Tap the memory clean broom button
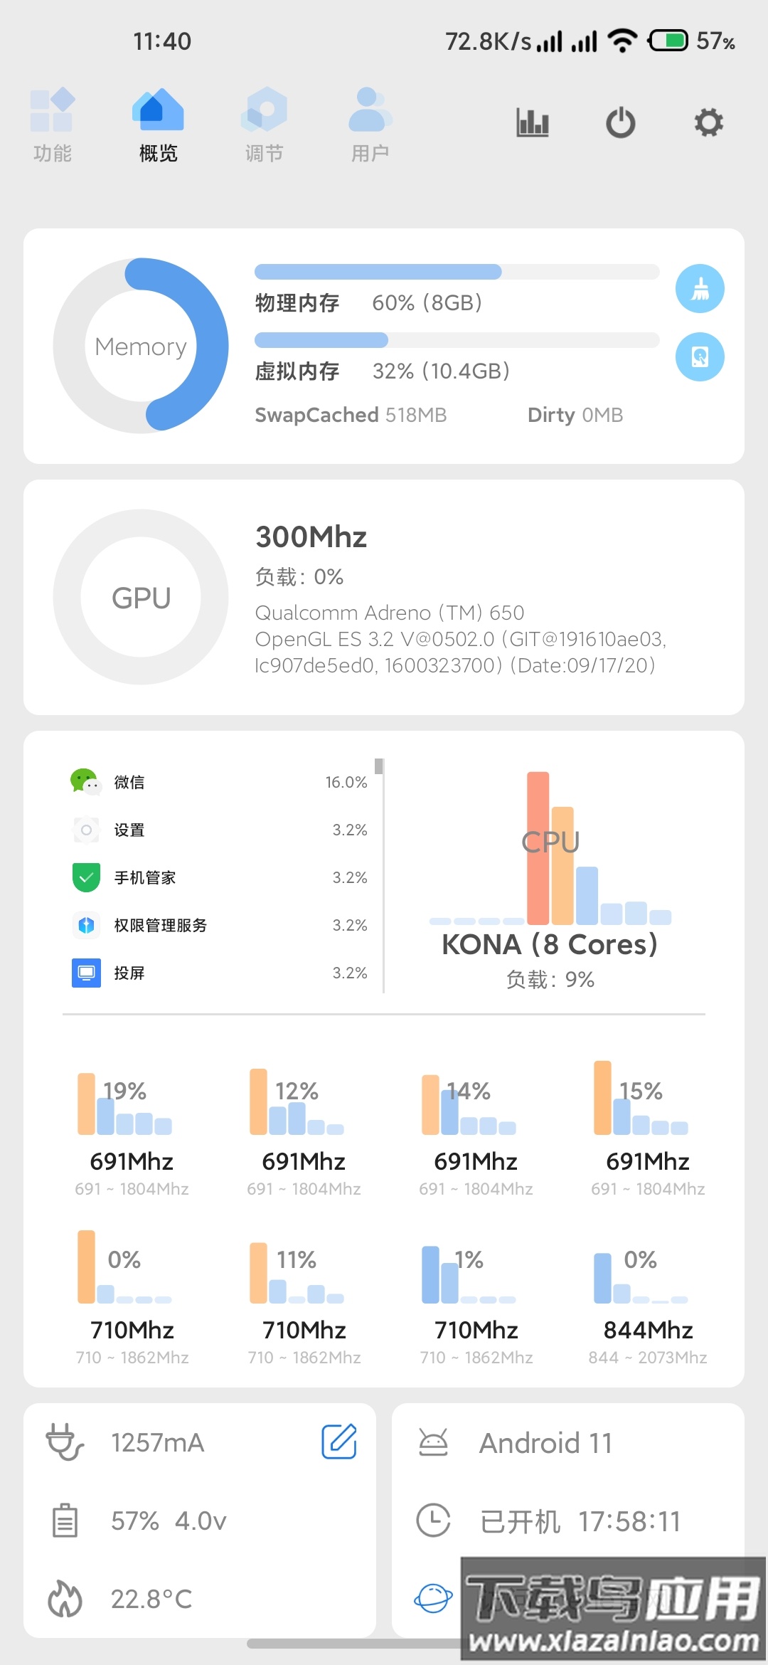768x1665 pixels. (x=700, y=289)
